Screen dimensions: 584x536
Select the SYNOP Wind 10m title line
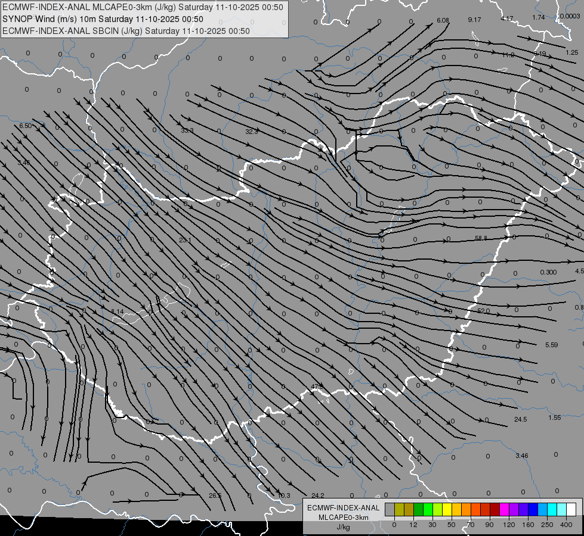(103, 19)
